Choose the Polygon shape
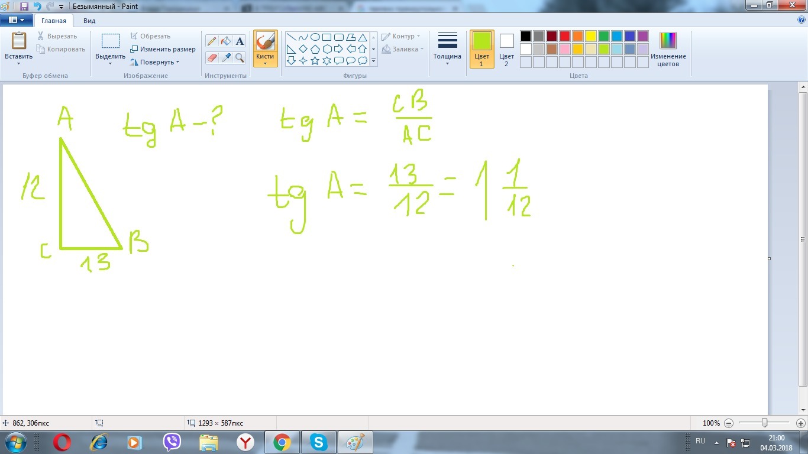The image size is (808, 454). (351, 37)
